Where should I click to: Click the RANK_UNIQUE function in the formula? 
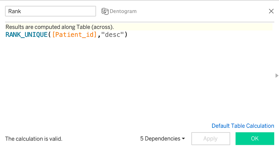click(26, 34)
